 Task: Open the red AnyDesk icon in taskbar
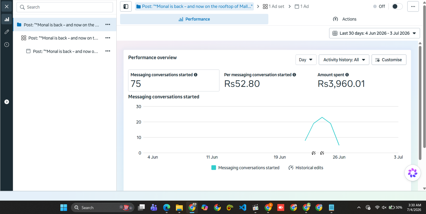281,208
